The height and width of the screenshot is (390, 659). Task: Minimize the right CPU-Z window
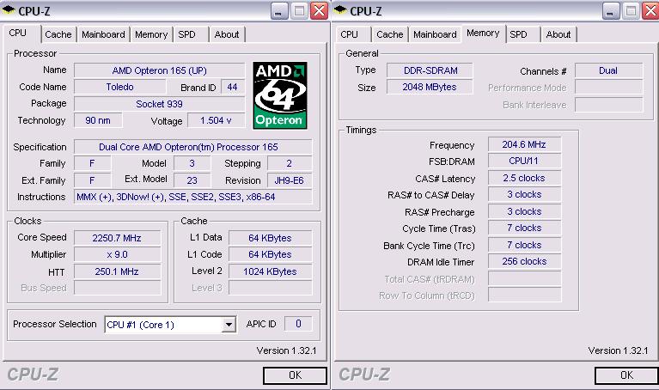tap(610, 11)
